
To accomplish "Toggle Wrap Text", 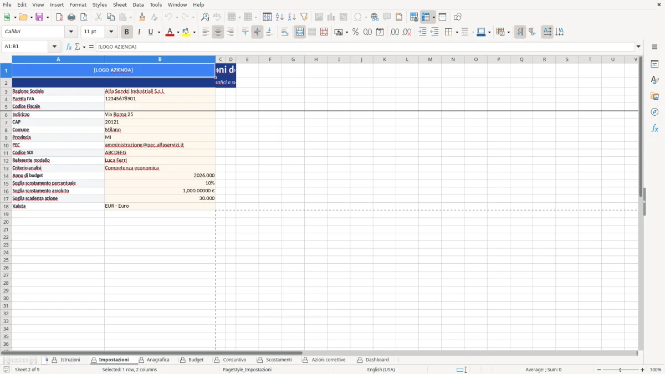I will (x=285, y=32).
